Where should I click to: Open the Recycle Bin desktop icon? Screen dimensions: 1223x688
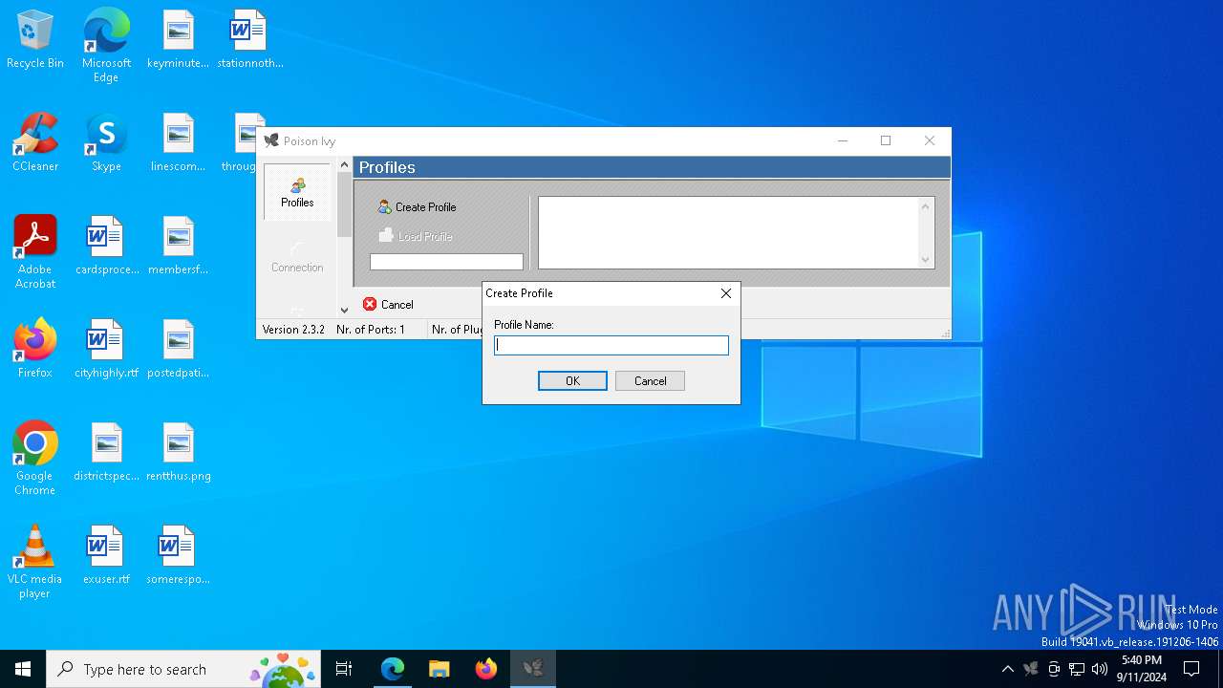click(x=35, y=40)
